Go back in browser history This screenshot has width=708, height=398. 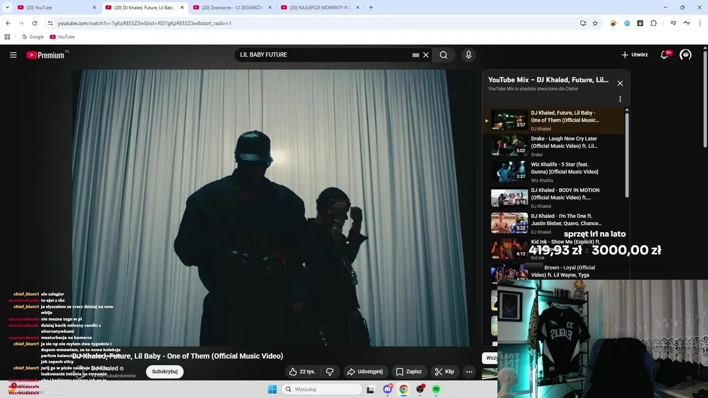(x=8, y=23)
